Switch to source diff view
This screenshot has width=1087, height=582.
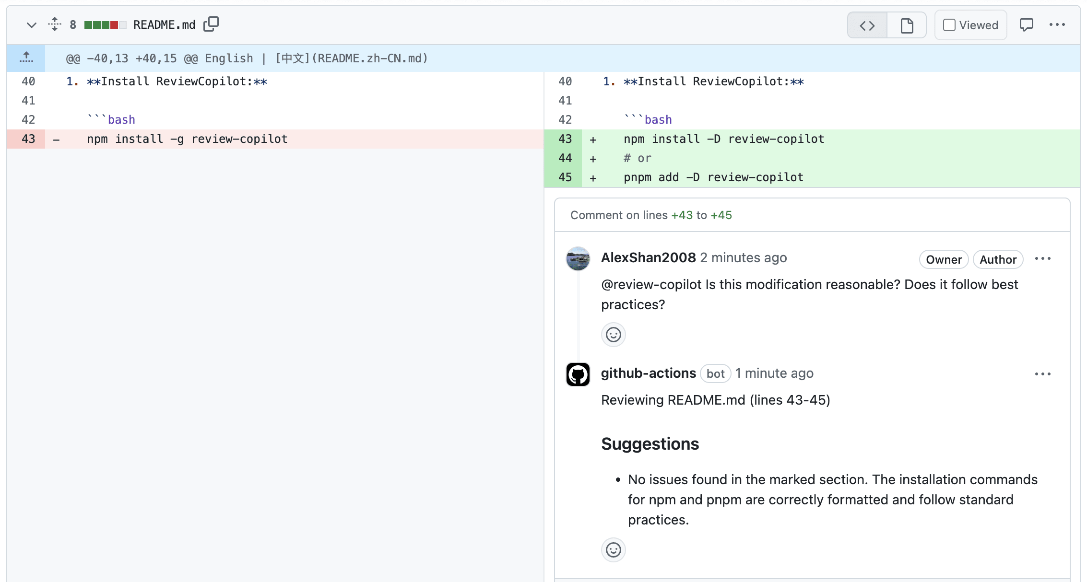pyautogui.click(x=867, y=25)
